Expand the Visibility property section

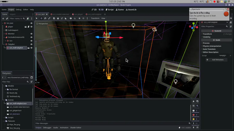click(x=206, y=37)
